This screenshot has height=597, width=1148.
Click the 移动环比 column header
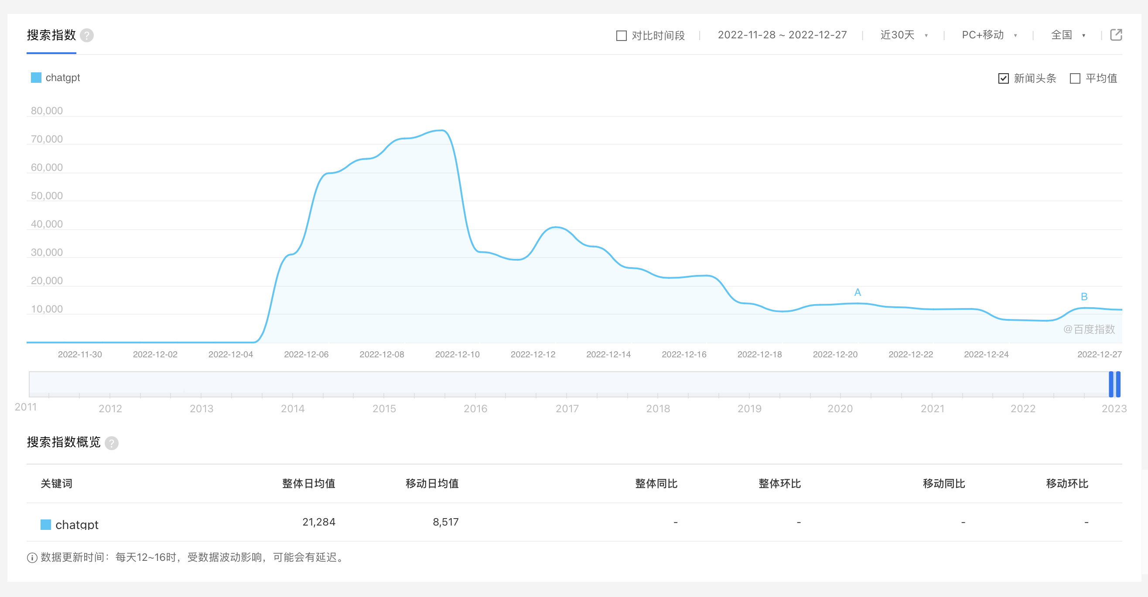point(1067,483)
